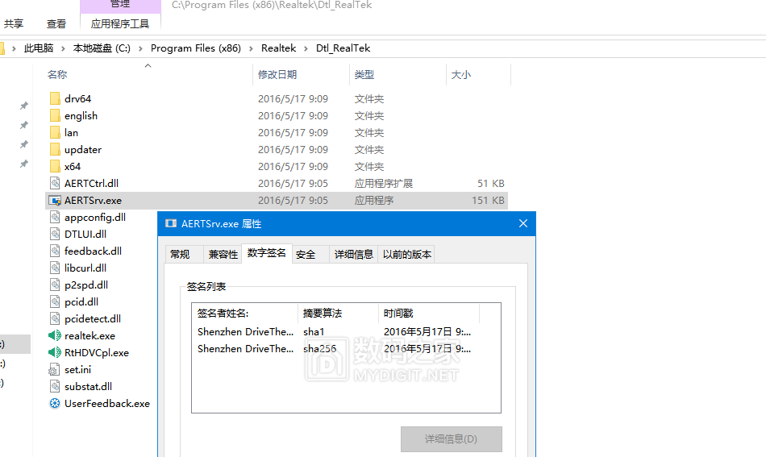The height and width of the screenshot is (457, 766).
Task: Select the AERTCtrl.dll file icon
Action: pyautogui.click(x=55, y=183)
